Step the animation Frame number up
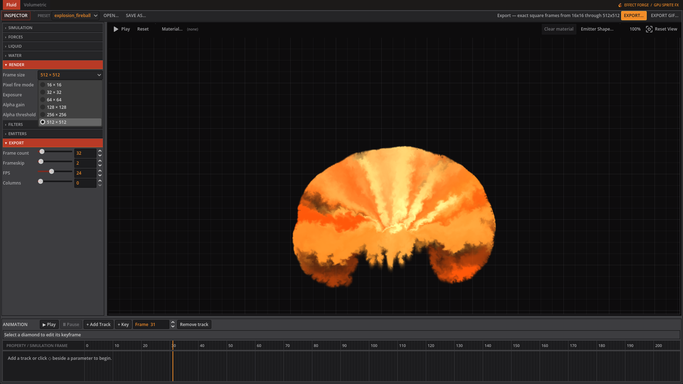 coord(173,322)
